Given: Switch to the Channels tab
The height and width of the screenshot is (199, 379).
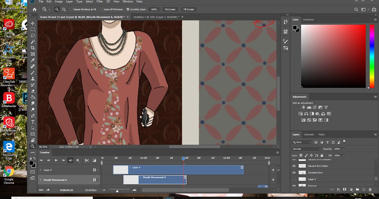Looking at the screenshot, I should coord(309,134).
